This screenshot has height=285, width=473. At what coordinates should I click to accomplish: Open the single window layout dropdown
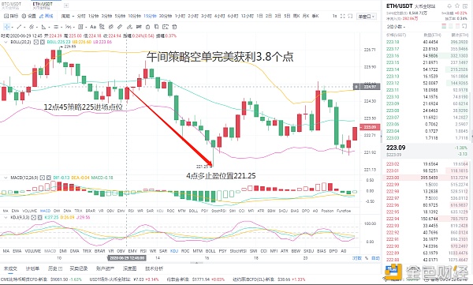367,17
